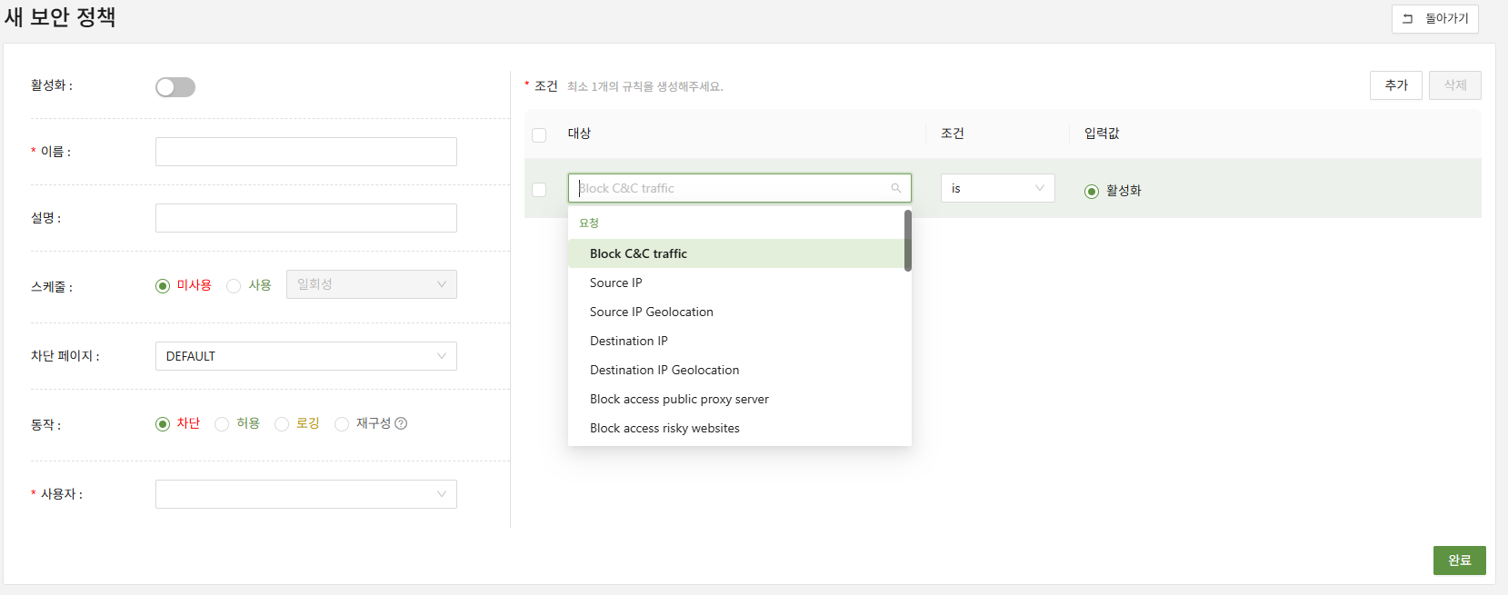Select the 활성화 input value radio

coord(1092,192)
